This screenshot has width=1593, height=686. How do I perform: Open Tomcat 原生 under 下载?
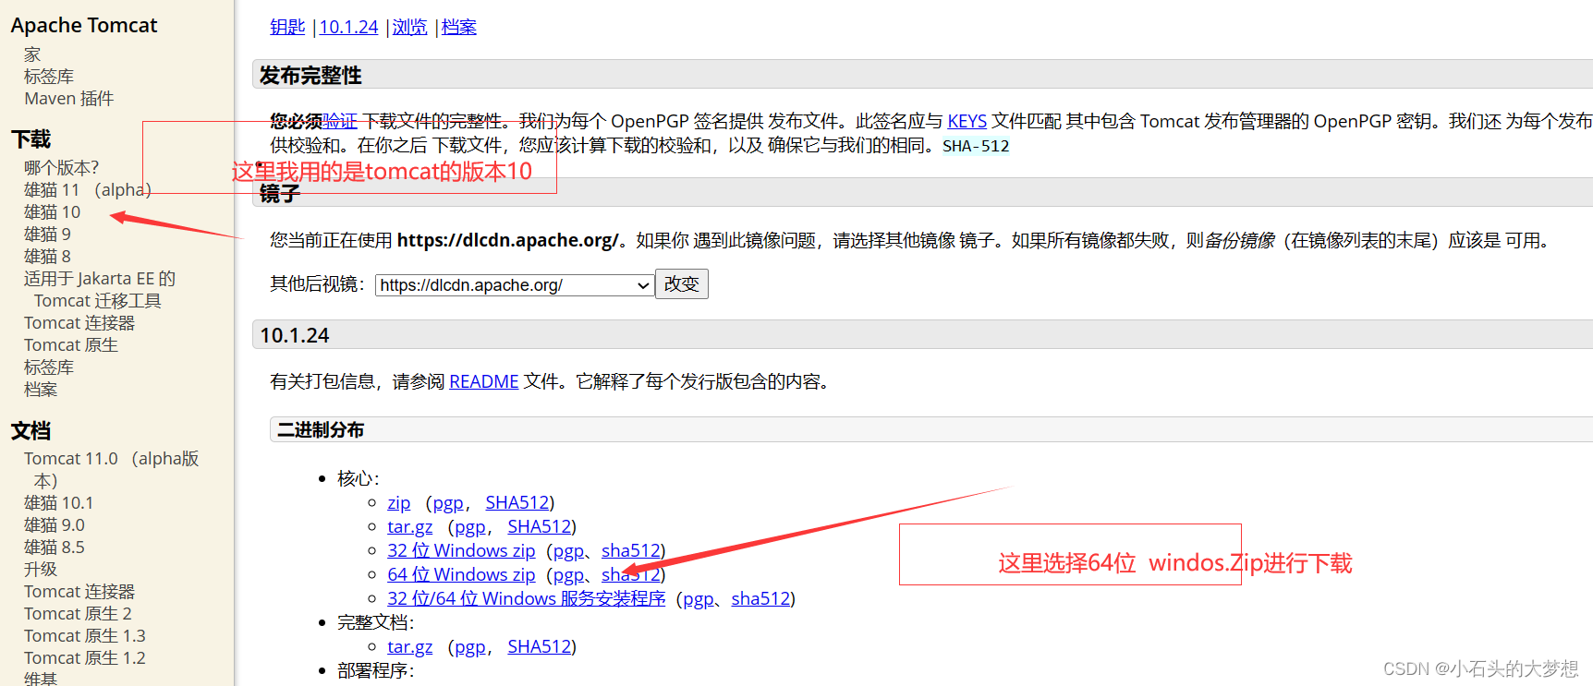pos(71,345)
